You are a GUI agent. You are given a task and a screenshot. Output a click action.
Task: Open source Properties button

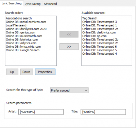[x=45, y=72]
